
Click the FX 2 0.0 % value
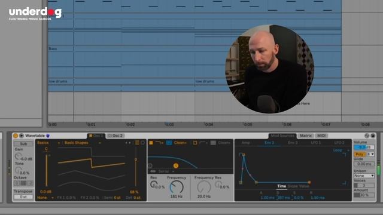pyautogui.click(x=90, y=198)
